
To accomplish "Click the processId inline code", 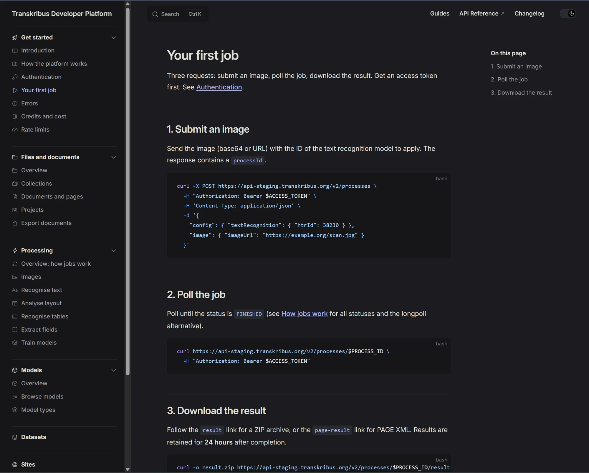I will [x=248, y=161].
